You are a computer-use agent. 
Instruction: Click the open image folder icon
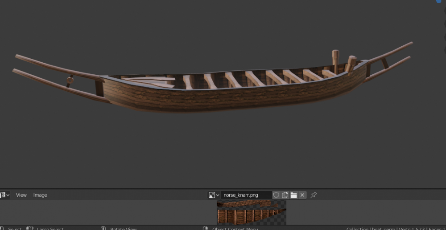point(293,195)
